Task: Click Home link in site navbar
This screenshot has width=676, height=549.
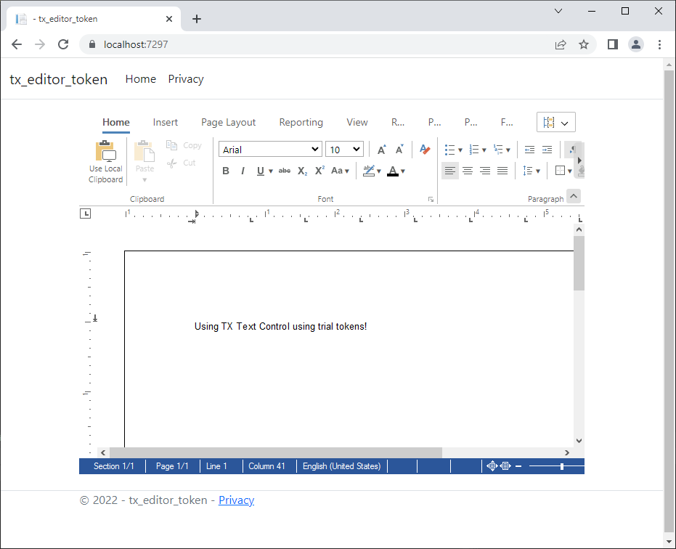Action: [x=141, y=79]
